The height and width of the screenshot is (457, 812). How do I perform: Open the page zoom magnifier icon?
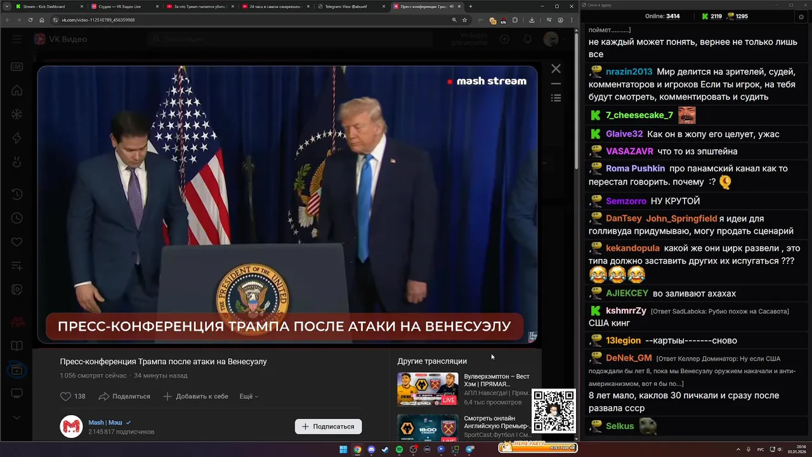454,20
